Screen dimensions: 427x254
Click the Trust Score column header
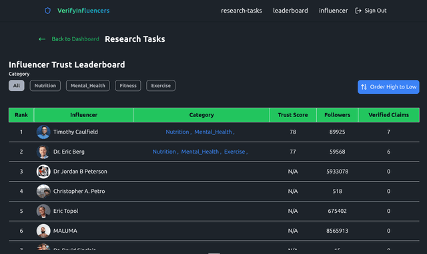click(x=293, y=115)
